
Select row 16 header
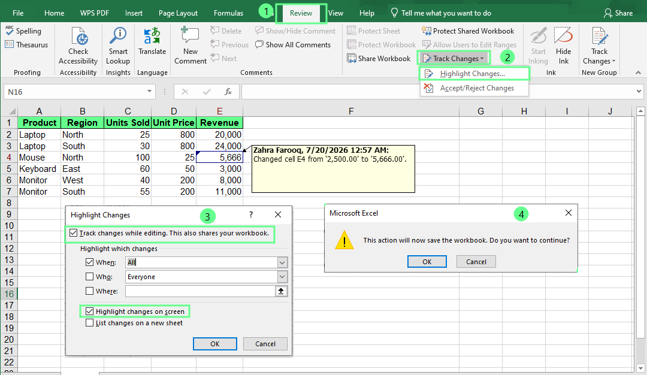pos(8,294)
